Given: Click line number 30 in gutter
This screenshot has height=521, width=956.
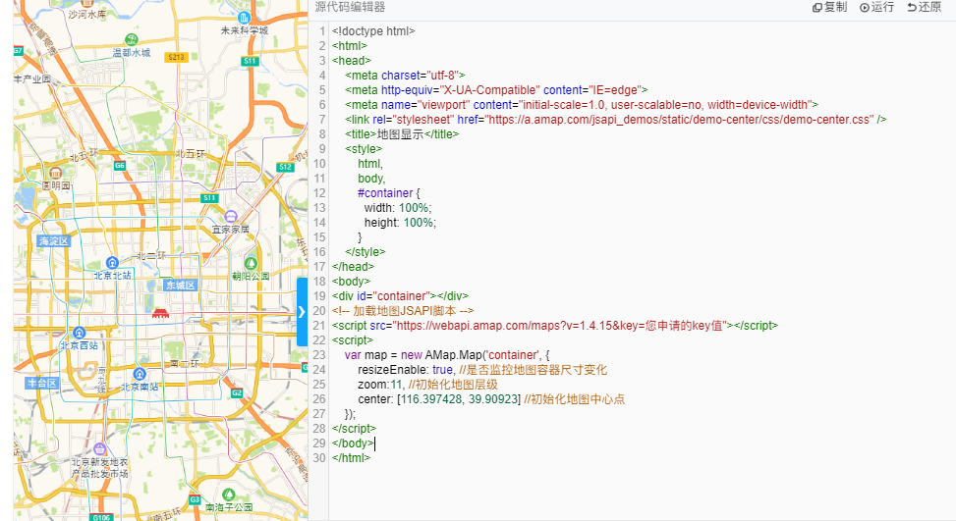Looking at the screenshot, I should click(x=319, y=457).
